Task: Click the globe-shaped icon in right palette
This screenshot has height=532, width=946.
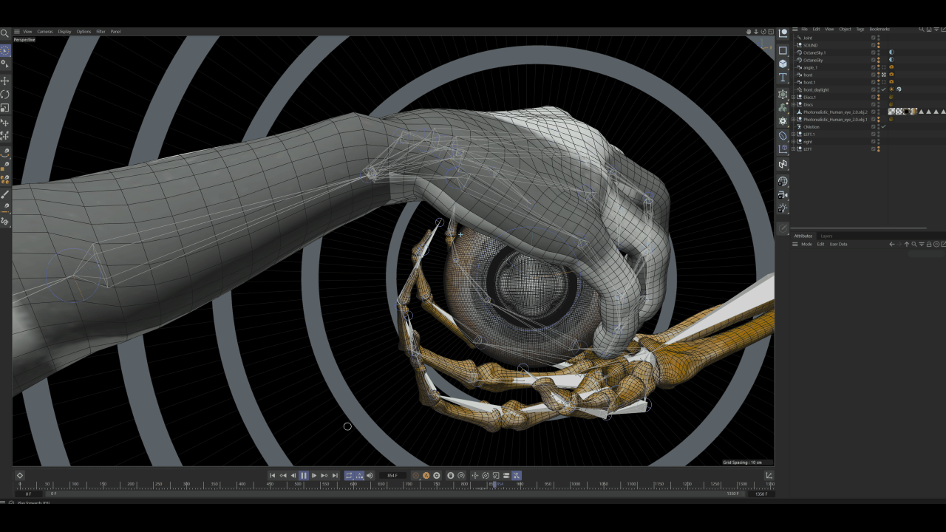Action: (x=783, y=182)
